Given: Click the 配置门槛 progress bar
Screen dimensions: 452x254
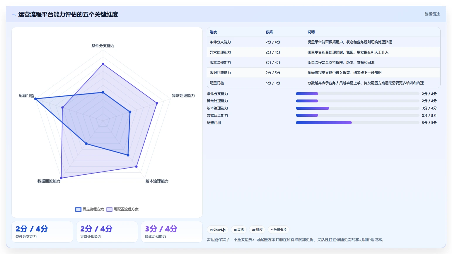Looking at the screenshot, I should pyautogui.click(x=357, y=123).
